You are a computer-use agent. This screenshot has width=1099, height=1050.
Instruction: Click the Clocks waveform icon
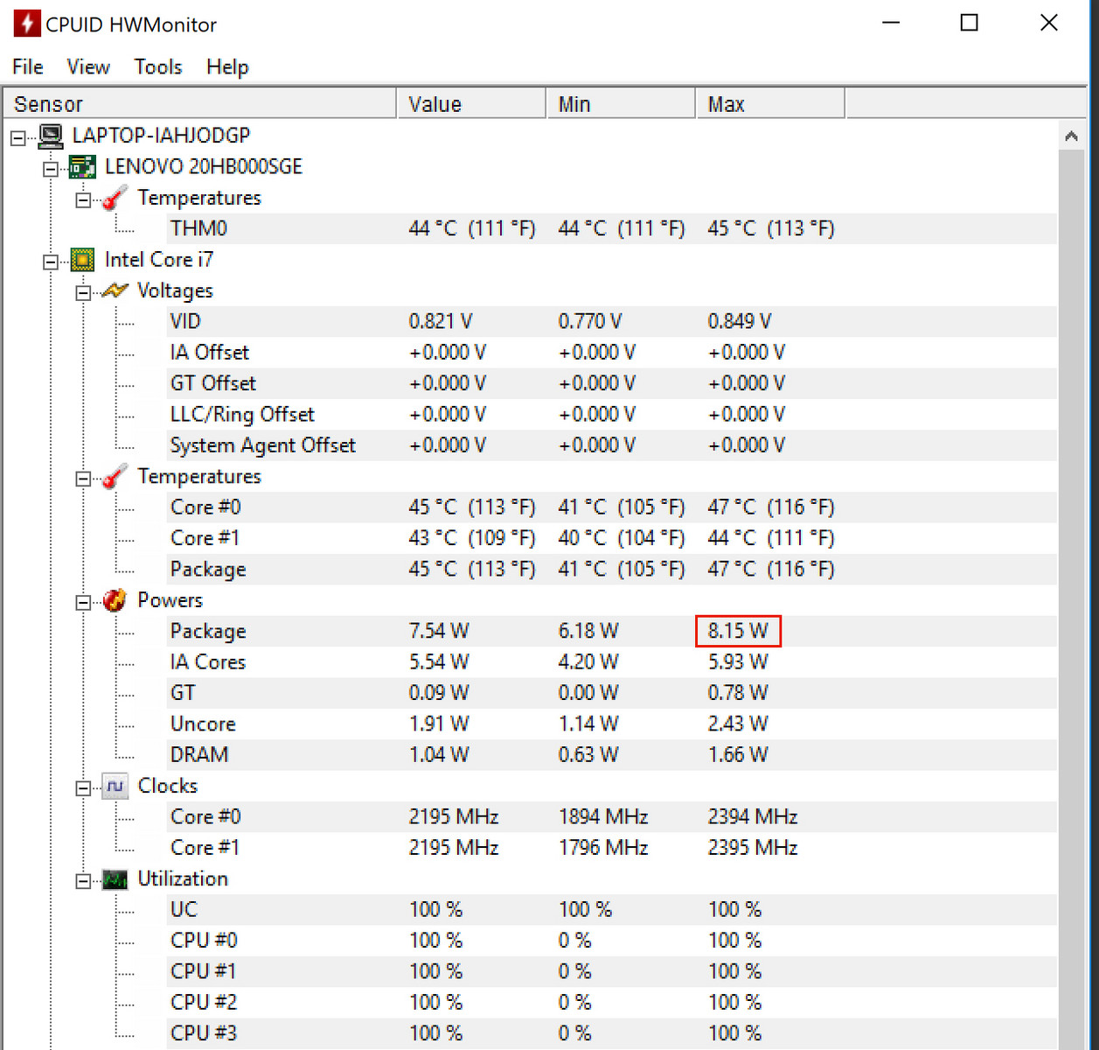[115, 786]
